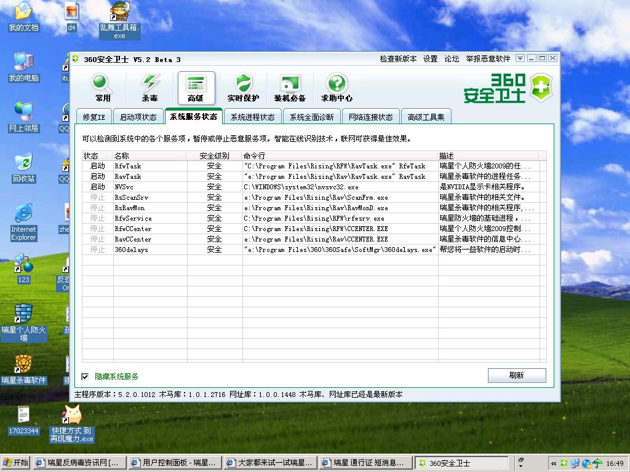Switch to the 修复IE tab
The height and width of the screenshot is (472, 630).
point(94,117)
